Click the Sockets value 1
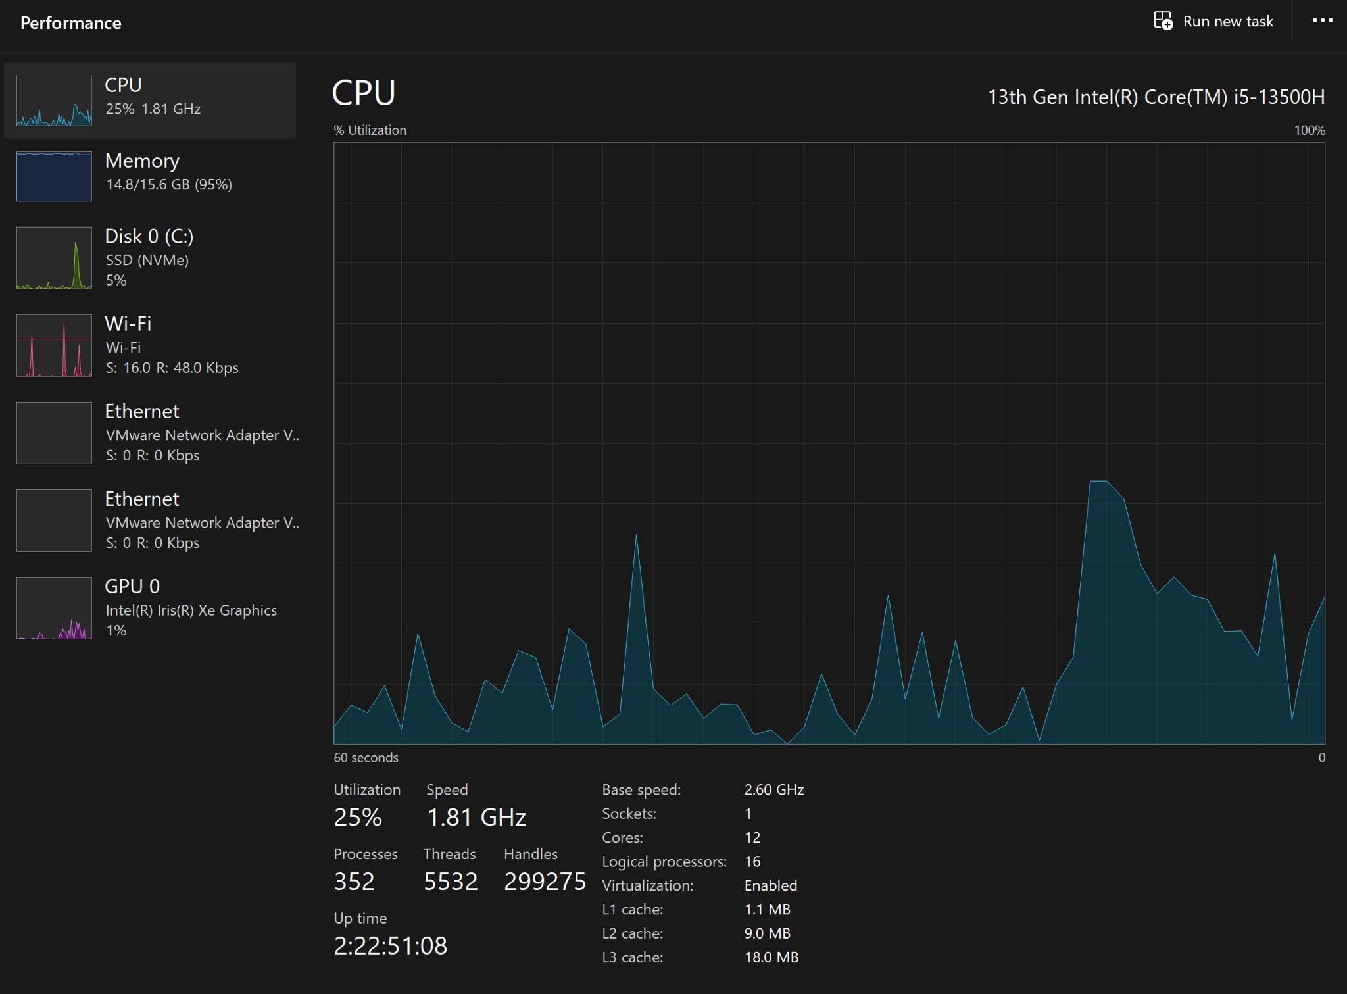Image resolution: width=1347 pixels, height=994 pixels. coord(748,814)
